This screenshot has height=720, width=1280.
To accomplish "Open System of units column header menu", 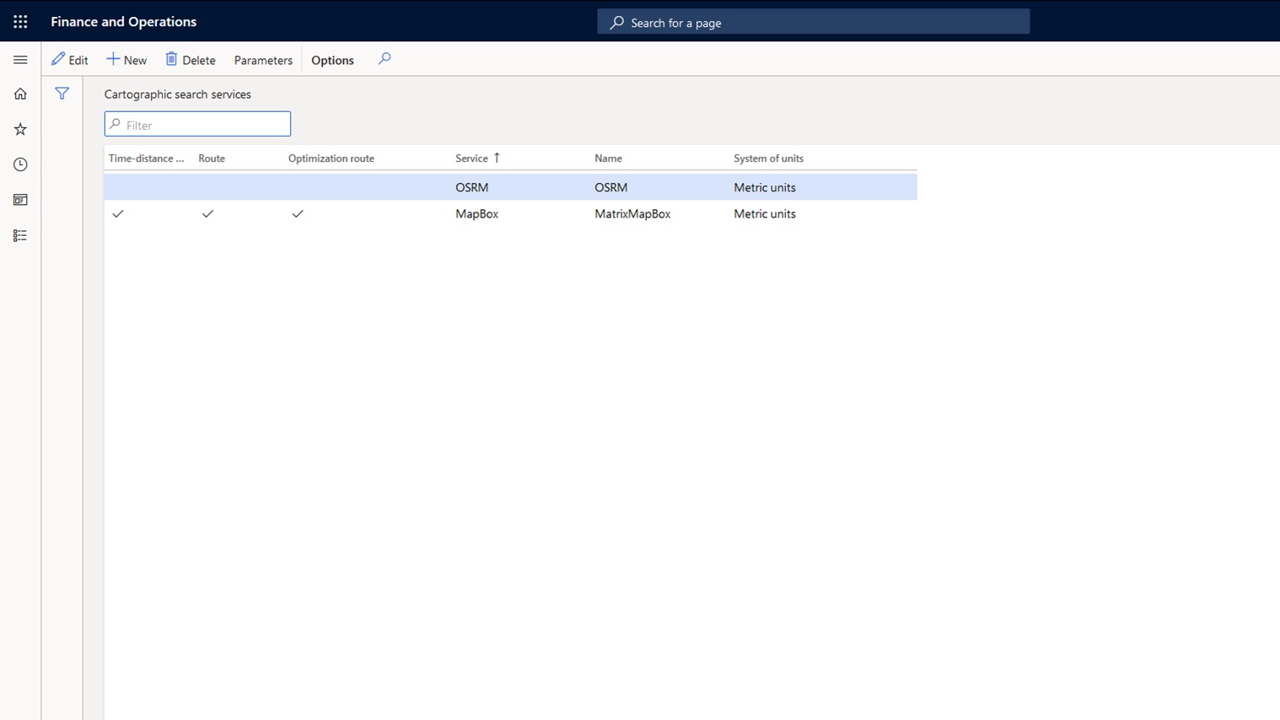I will 768,159.
